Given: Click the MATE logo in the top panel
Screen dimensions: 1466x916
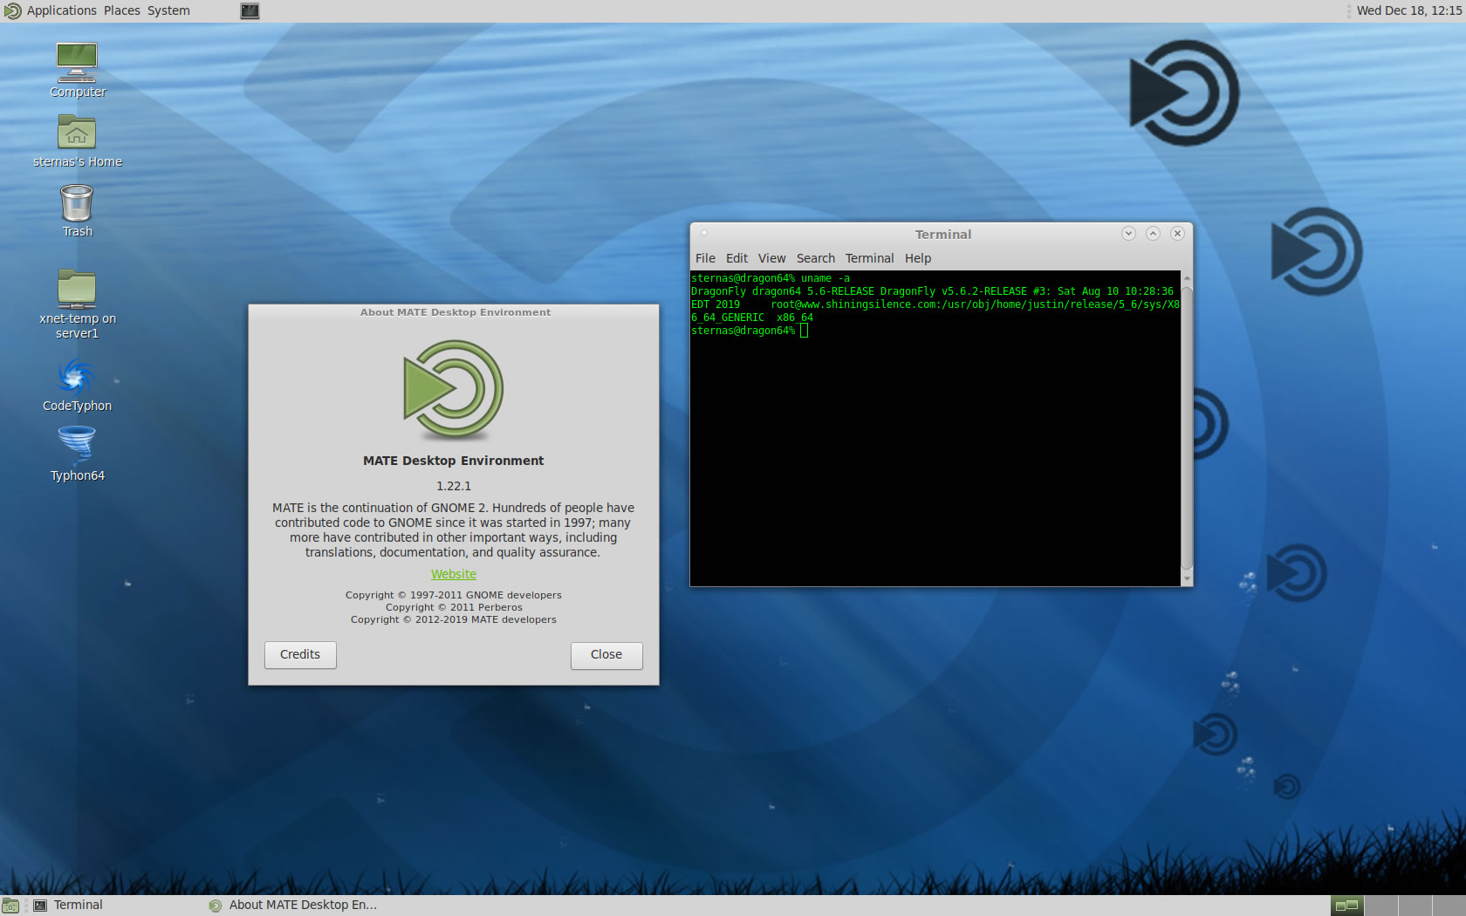Looking at the screenshot, I should [12, 11].
